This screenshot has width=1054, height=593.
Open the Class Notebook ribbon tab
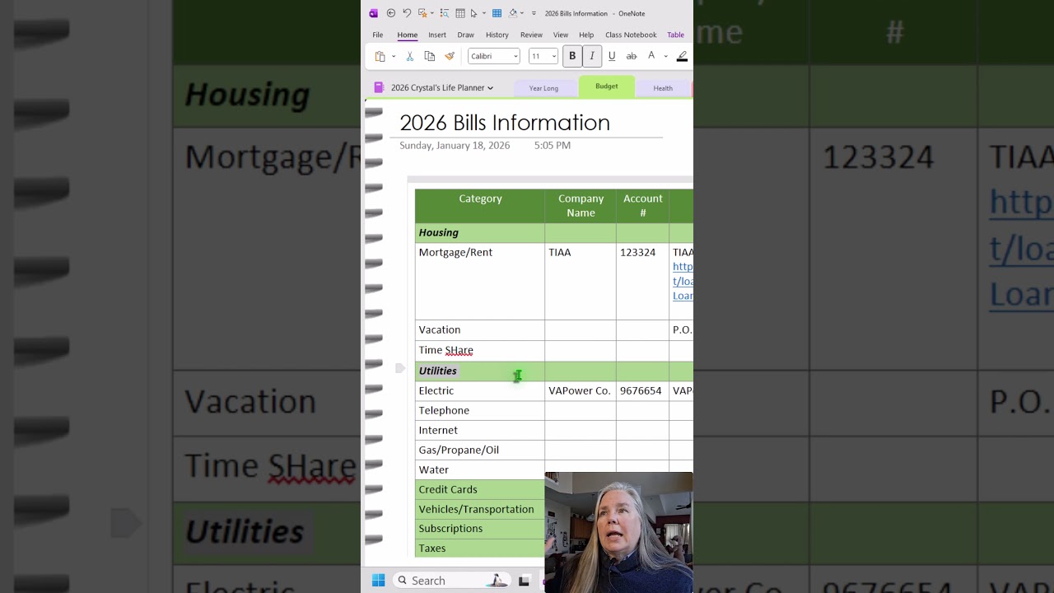click(631, 35)
